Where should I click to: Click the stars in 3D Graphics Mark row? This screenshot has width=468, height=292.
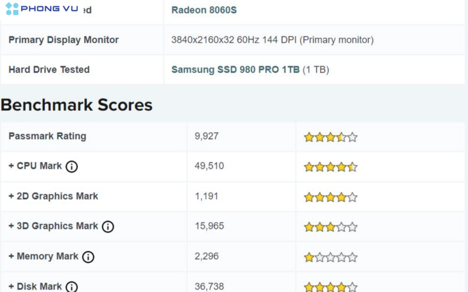(330, 227)
